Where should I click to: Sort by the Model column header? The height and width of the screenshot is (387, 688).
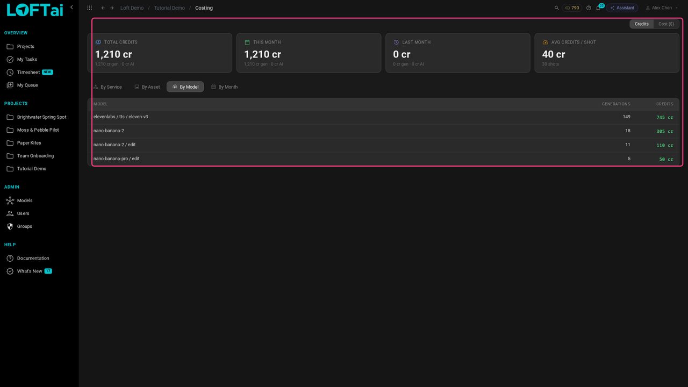point(101,104)
